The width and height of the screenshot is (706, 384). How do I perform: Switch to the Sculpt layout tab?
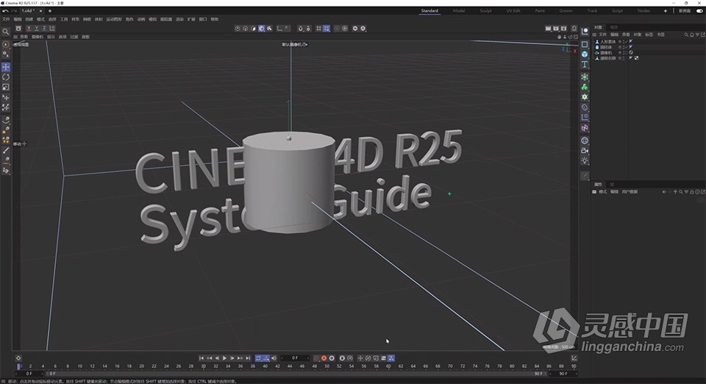click(x=485, y=11)
